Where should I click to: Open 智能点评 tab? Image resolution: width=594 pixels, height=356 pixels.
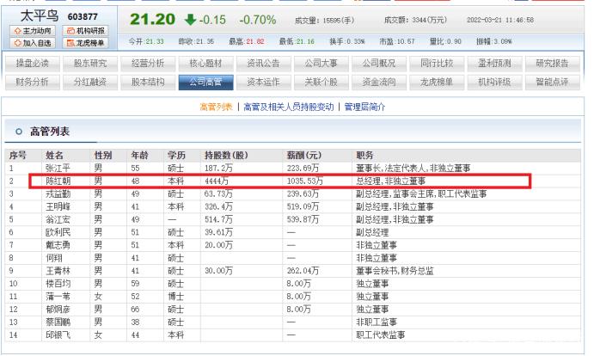(553, 82)
